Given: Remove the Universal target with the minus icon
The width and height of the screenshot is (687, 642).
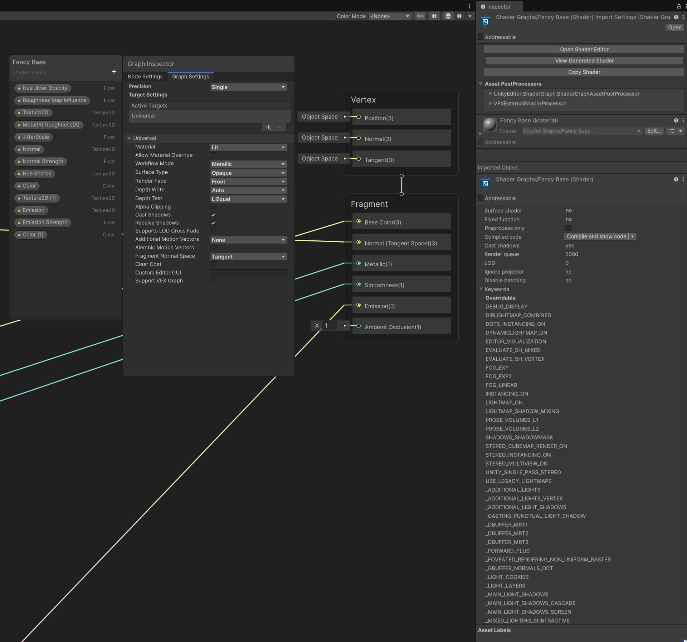Looking at the screenshot, I should coord(279,127).
